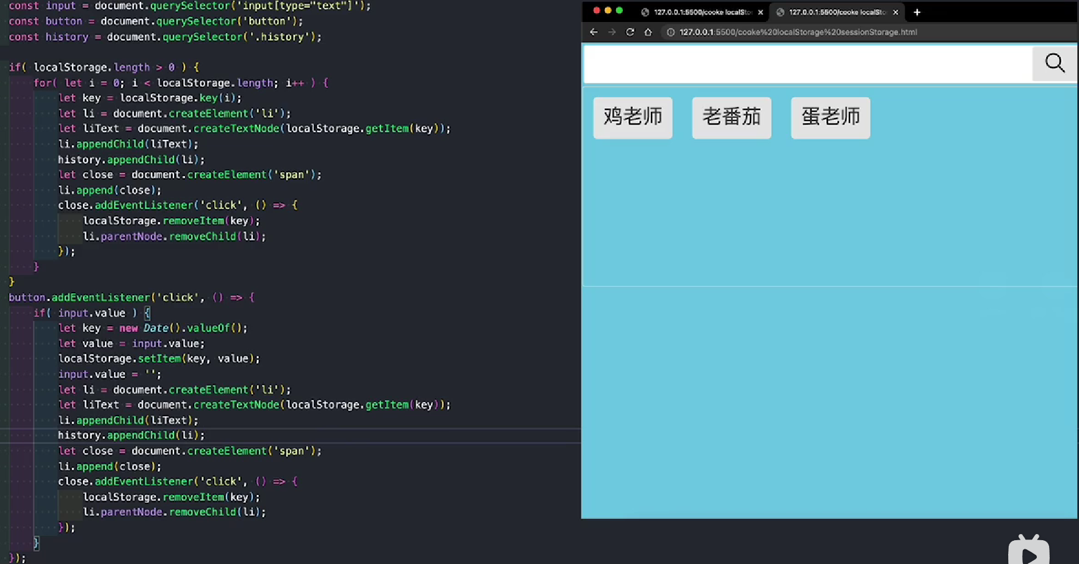The width and height of the screenshot is (1079, 564).
Task: Go forward using the browser forward arrow
Action: (612, 32)
